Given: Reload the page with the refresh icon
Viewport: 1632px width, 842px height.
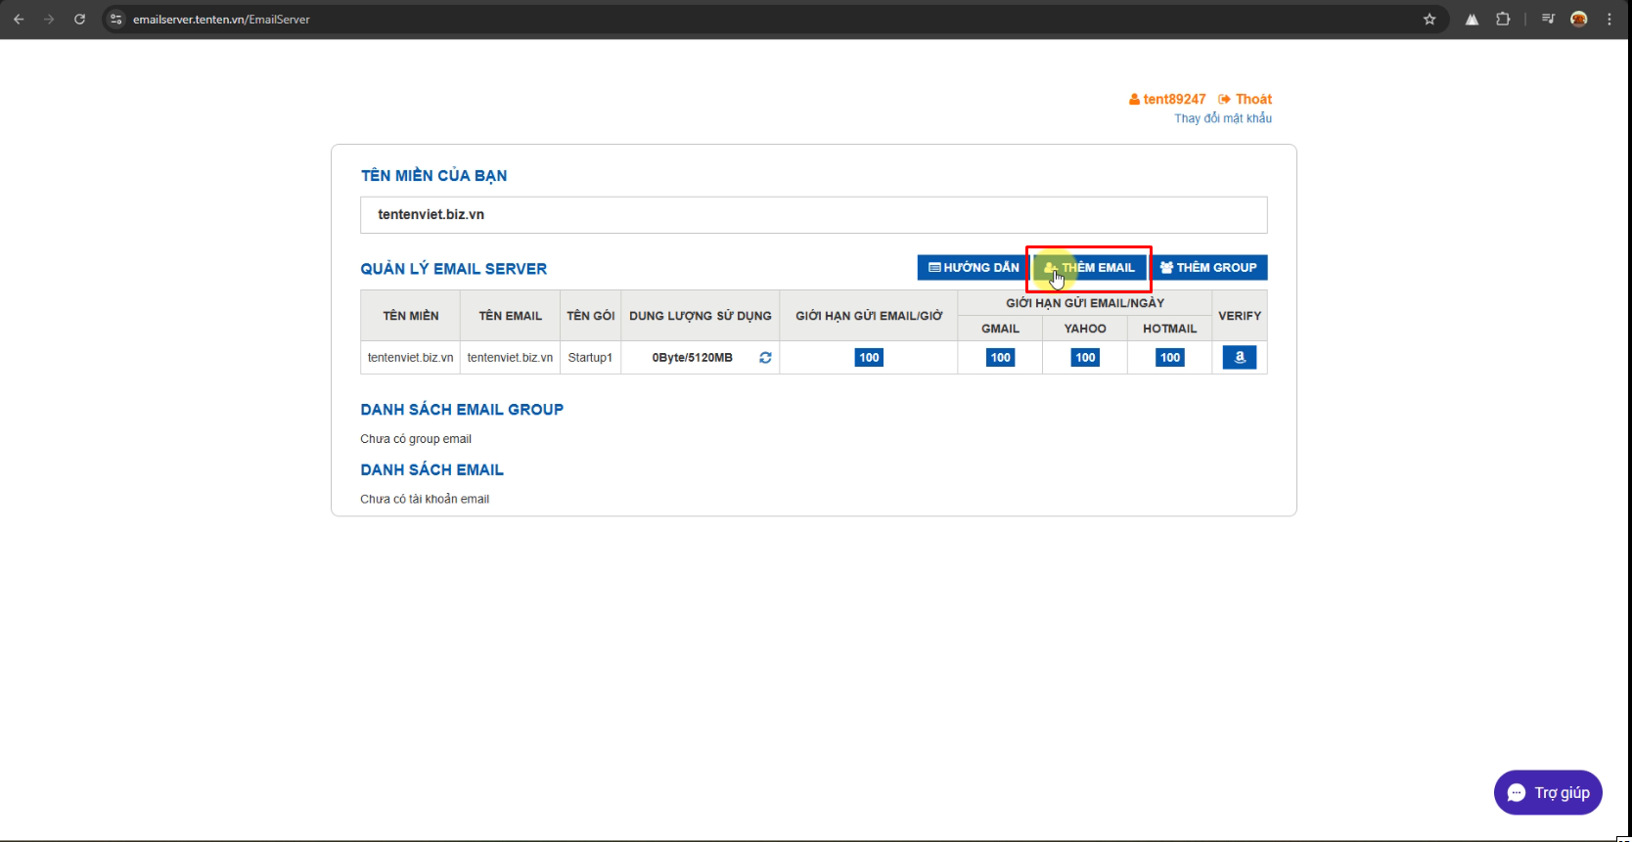Looking at the screenshot, I should pyautogui.click(x=80, y=19).
